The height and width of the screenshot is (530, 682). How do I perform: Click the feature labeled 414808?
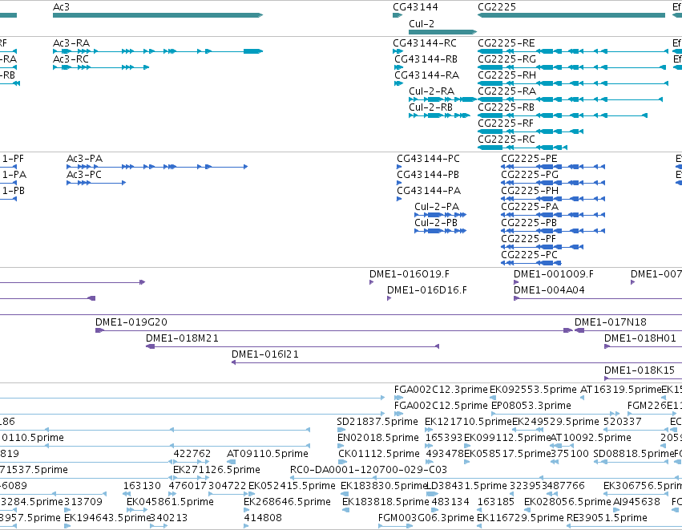point(247,526)
